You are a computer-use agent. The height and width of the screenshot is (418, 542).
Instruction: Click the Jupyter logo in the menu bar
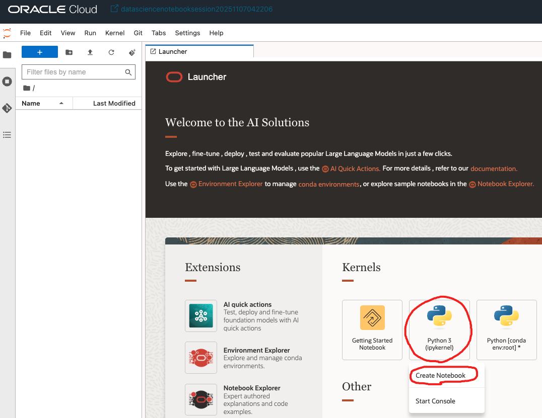pos(7,33)
